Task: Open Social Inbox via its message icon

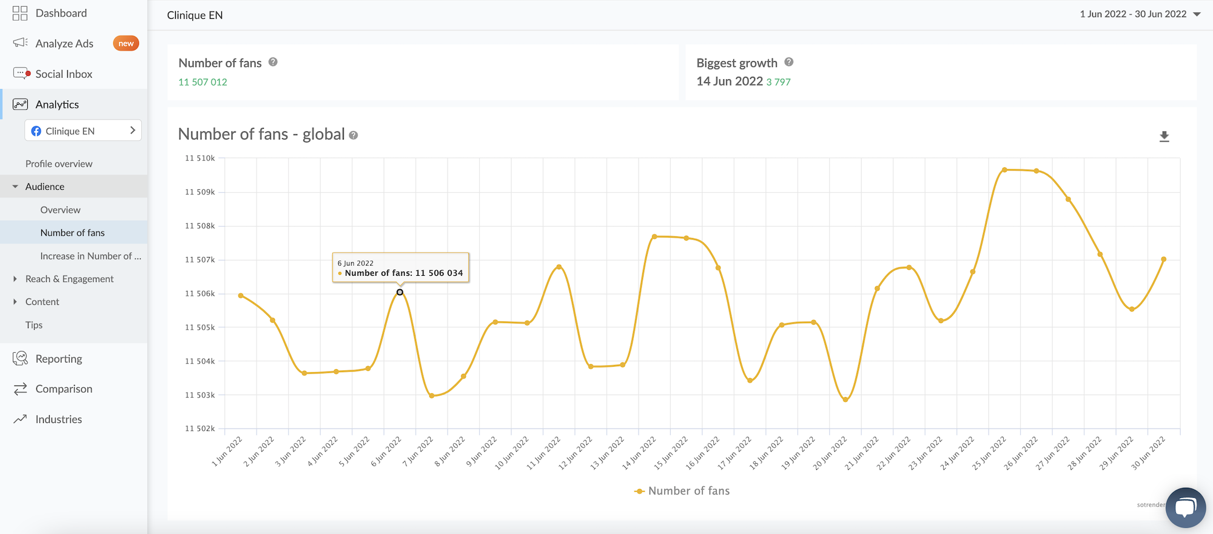Action: [x=21, y=73]
